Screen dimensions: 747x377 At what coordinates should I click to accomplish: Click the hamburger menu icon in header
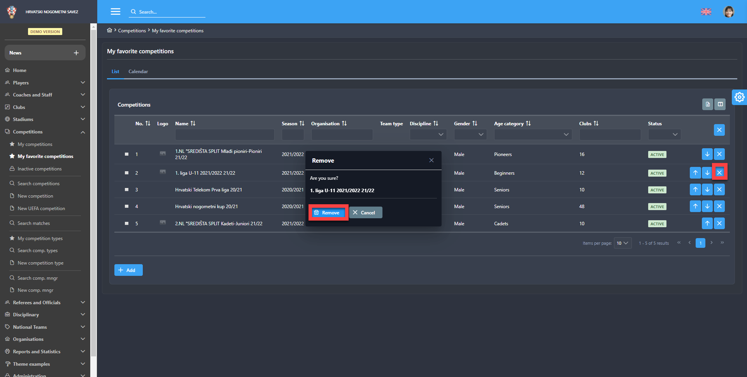coord(115,12)
